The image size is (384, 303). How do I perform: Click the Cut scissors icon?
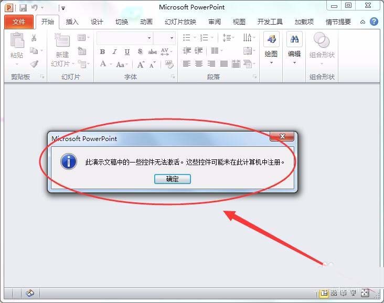click(34, 38)
